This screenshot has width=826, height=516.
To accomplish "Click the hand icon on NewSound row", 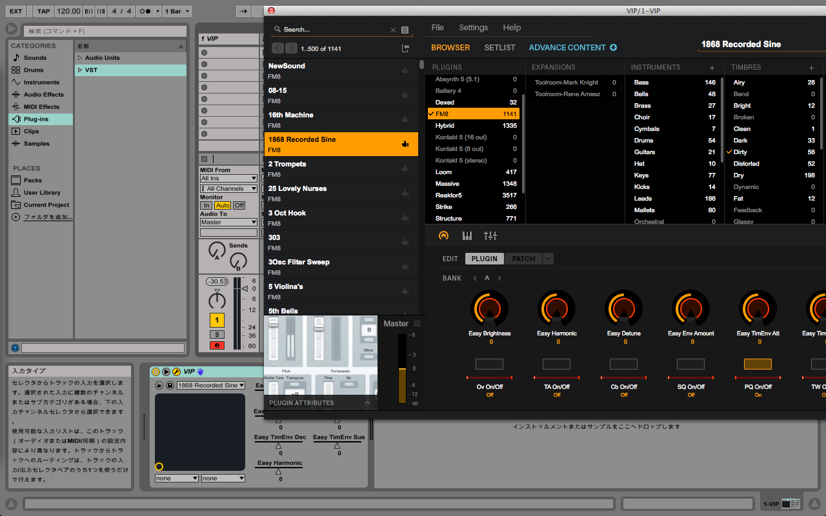I will [x=405, y=70].
